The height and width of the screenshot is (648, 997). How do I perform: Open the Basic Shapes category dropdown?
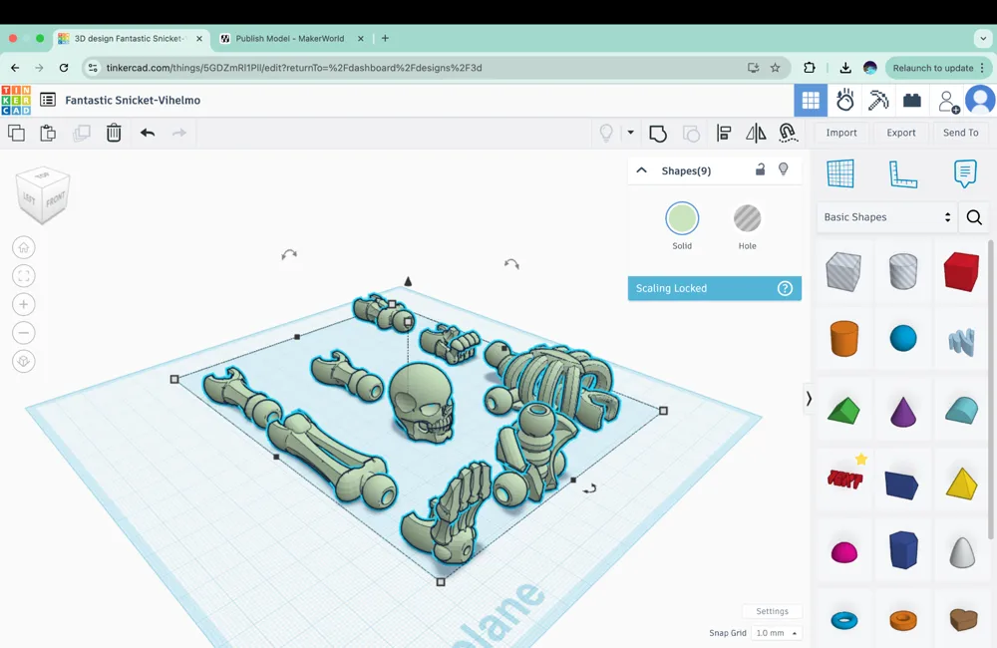click(886, 217)
